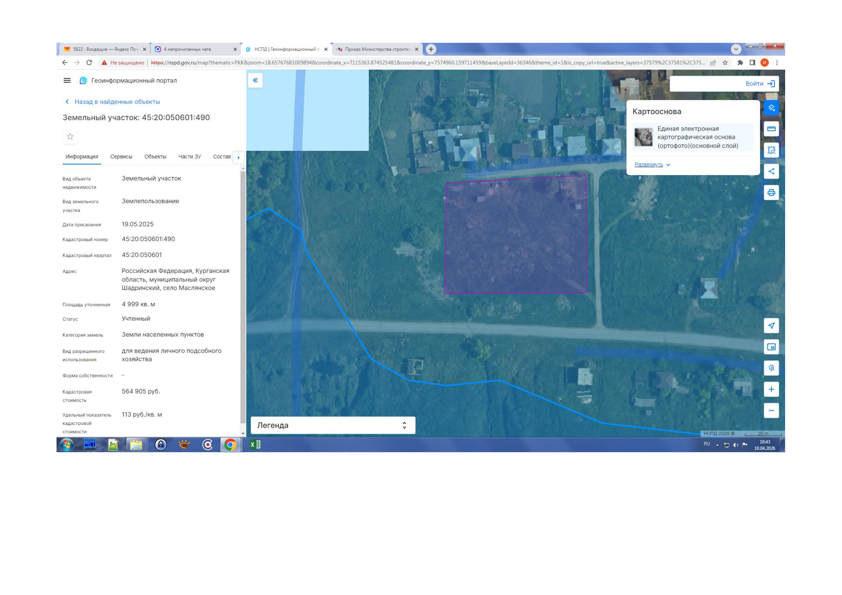
Task: Switch to the Сервисы tab
Action: 121,157
